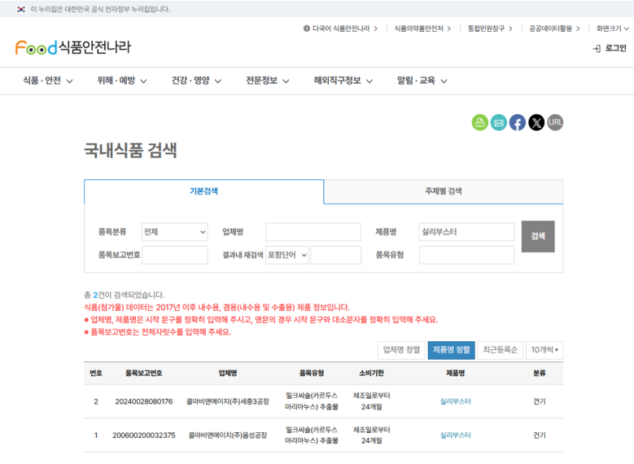Screen dimensions: 634x464
Task: Open the 품목분류 전체 dropdown
Action: coord(174,232)
